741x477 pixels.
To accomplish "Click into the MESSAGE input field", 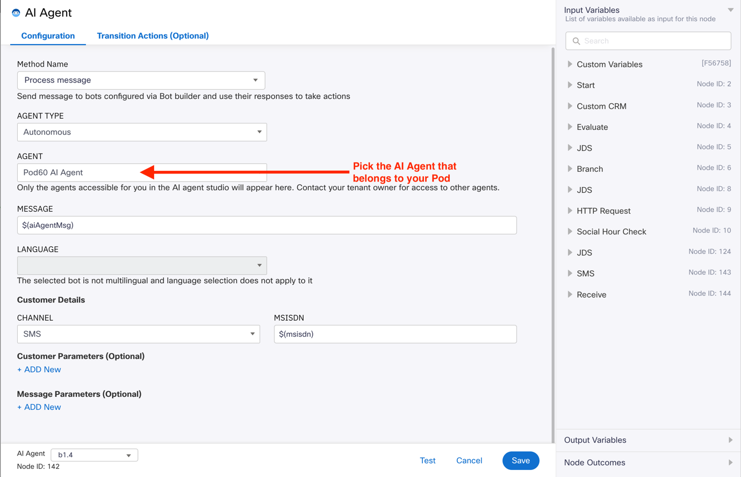I will pyautogui.click(x=267, y=225).
